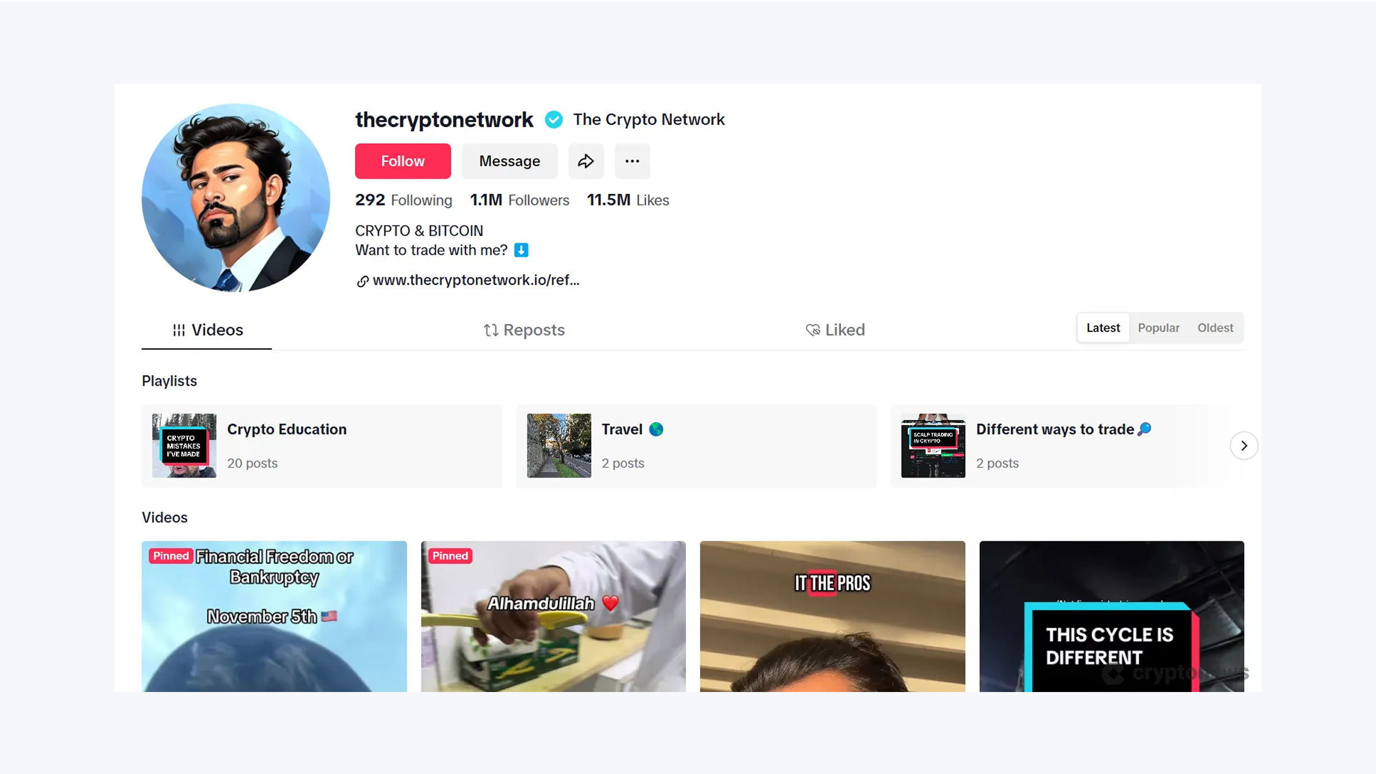Click the Videos tab grid icon

tap(179, 330)
